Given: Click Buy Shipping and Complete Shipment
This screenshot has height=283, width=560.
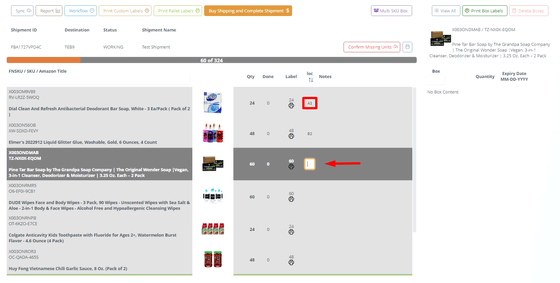Looking at the screenshot, I should click(248, 11).
